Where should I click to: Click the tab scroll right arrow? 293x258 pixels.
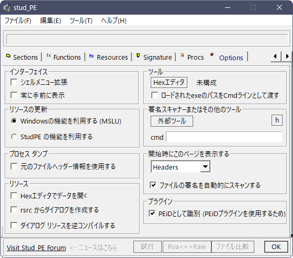tap(287, 57)
